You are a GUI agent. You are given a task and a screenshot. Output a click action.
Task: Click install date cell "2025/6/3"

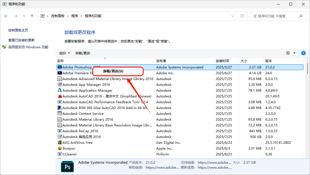point(223,148)
